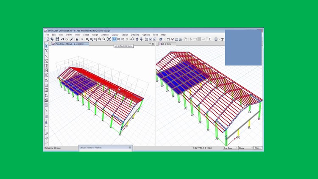
Task: Click the Zoom Out magnifier icon
Action: click(x=104, y=39)
